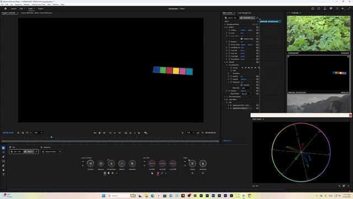Viewport: 353px width, 199px height.
Task: Select the mountain landscape clip thumbnail
Action: [318, 103]
